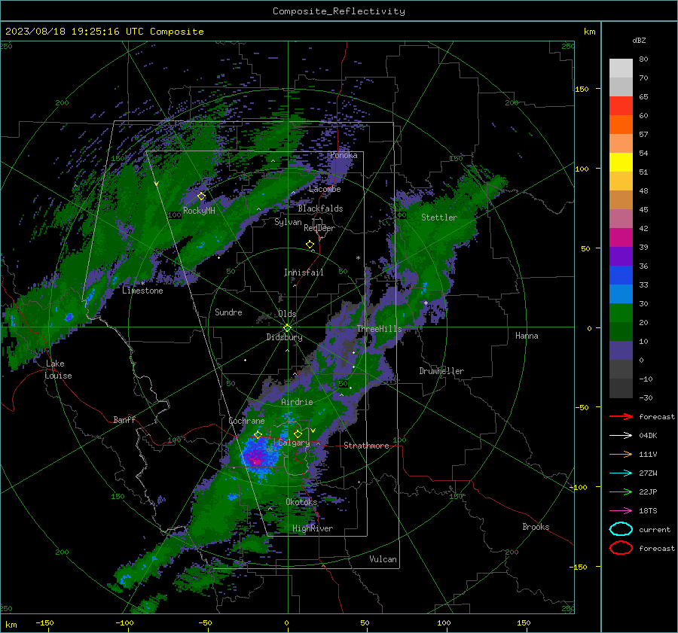The height and width of the screenshot is (633, 678).
Task: Click the green 22JP arrow in legend
Action: coord(621,491)
